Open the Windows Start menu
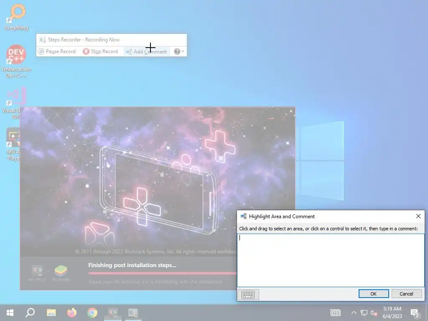Viewport: 428px width, 321px height. [x=10, y=313]
